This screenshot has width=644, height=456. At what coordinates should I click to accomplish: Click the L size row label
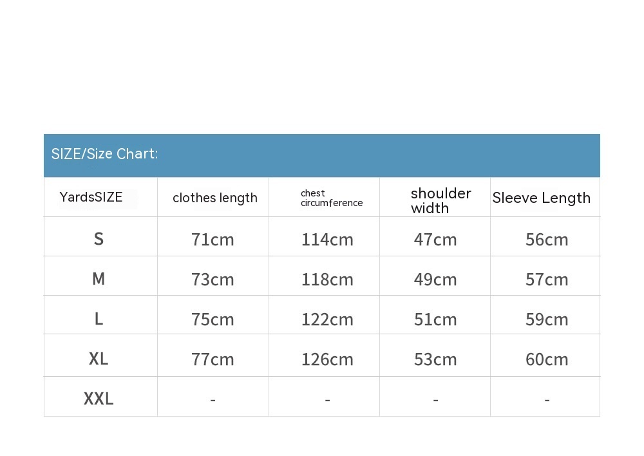[x=99, y=319]
